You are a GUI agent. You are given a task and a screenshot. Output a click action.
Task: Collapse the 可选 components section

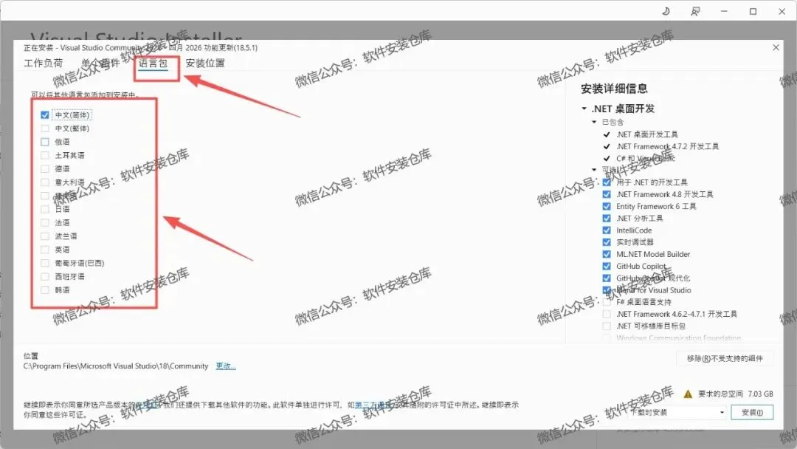(x=593, y=170)
